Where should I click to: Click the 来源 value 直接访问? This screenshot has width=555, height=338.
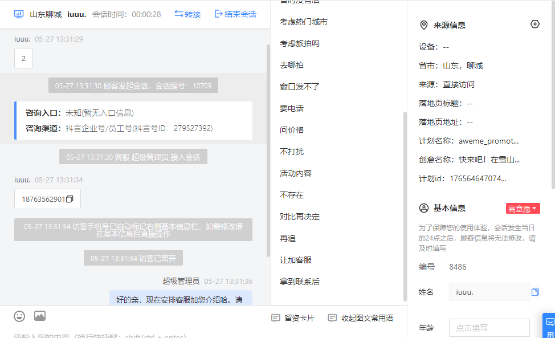point(459,84)
